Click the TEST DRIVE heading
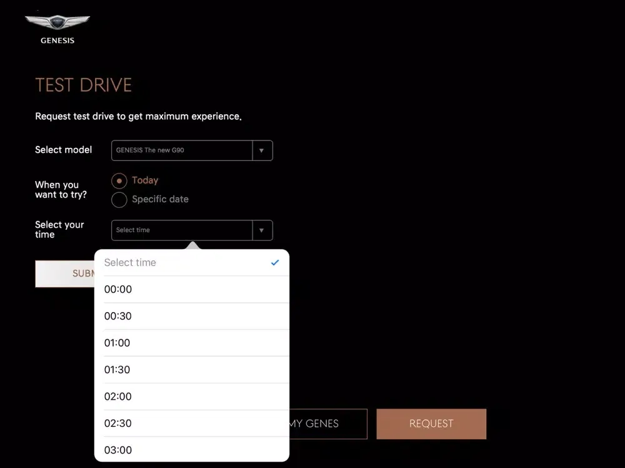The width and height of the screenshot is (625, 468). (84, 85)
